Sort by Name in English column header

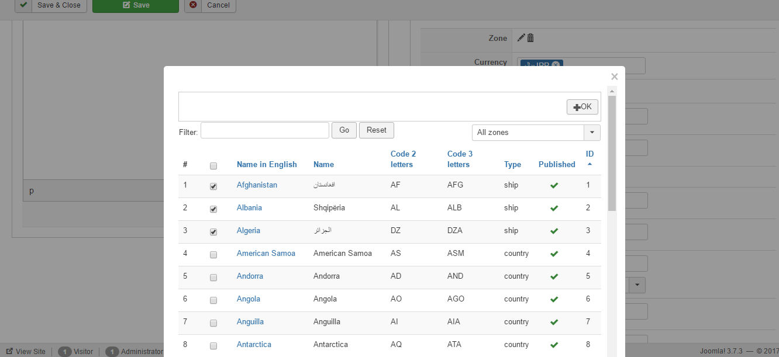(267, 165)
